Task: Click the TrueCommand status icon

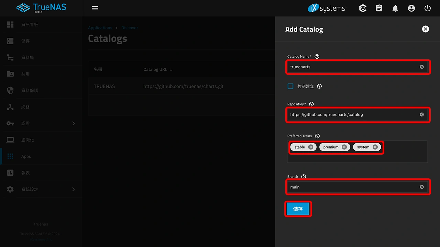Action: [x=363, y=8]
